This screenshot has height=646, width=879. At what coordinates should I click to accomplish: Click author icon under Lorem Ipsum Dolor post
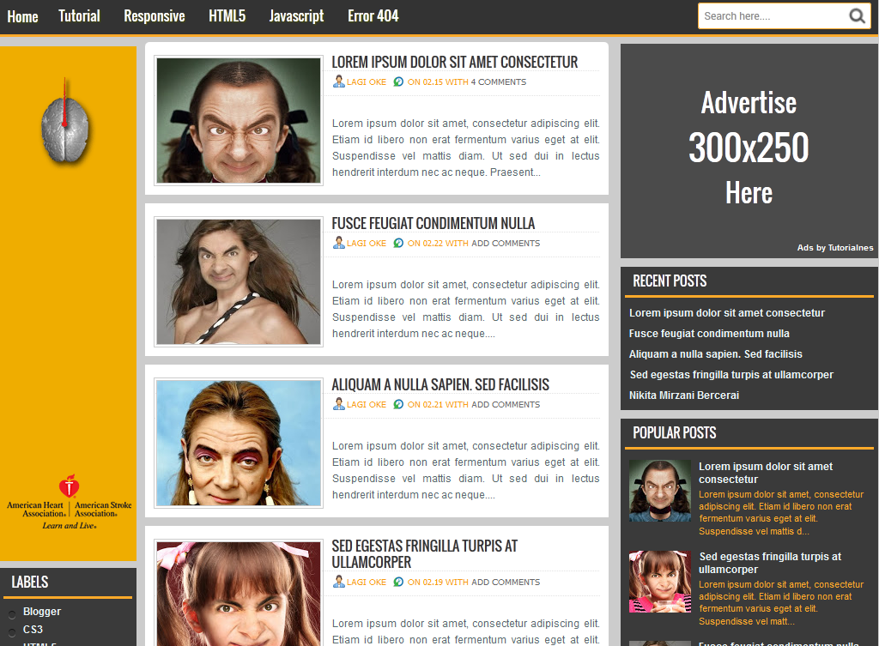point(338,82)
